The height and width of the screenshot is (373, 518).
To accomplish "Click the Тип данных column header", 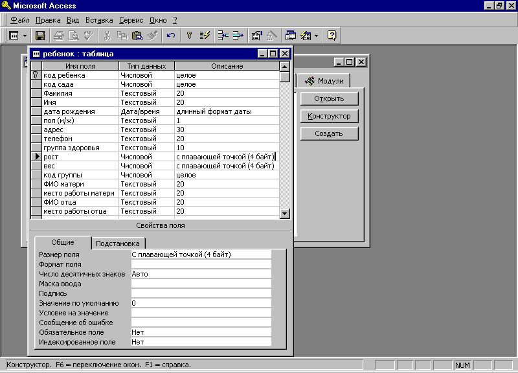I will pos(146,66).
